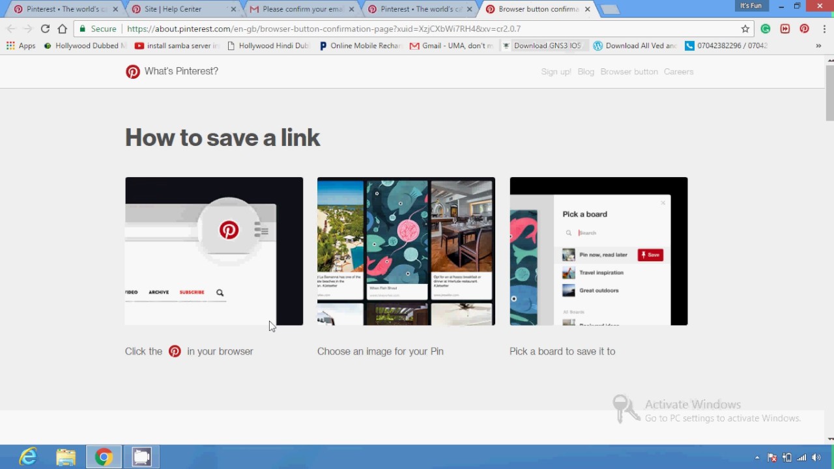Open the fourth taskbar application icon

pyautogui.click(x=141, y=457)
